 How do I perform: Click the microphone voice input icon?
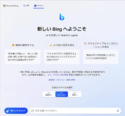coord(118,111)
